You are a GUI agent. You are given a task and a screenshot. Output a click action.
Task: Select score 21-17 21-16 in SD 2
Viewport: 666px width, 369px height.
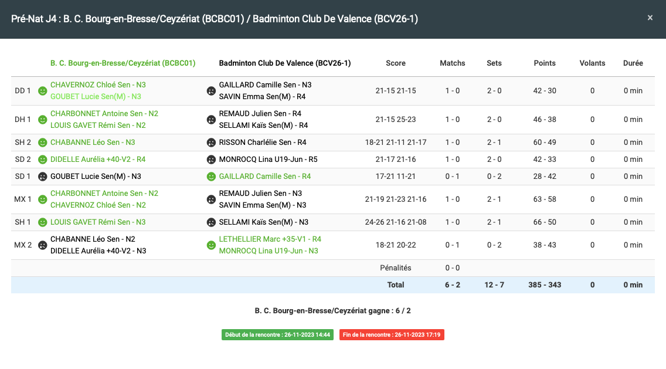click(x=395, y=160)
